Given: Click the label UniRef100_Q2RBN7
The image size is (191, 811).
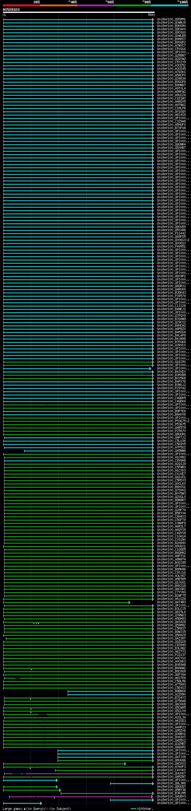Looking at the screenshot, I should (x=171, y=56).
